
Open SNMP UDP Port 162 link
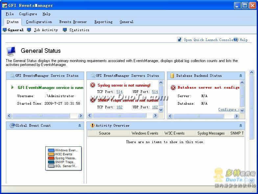coord(155,107)
